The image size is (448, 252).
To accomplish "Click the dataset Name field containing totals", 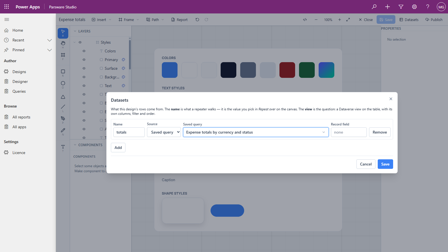I will point(129,132).
